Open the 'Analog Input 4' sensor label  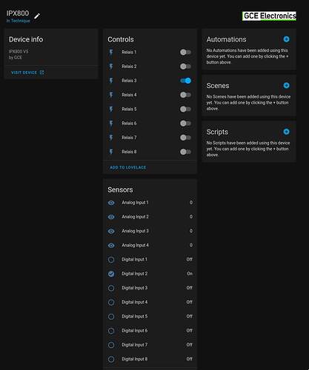click(135, 245)
